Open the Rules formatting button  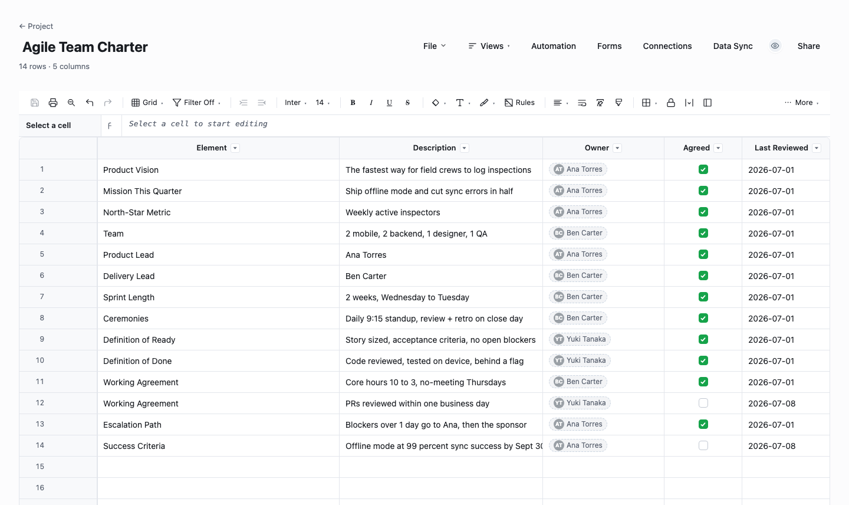pyautogui.click(x=519, y=103)
